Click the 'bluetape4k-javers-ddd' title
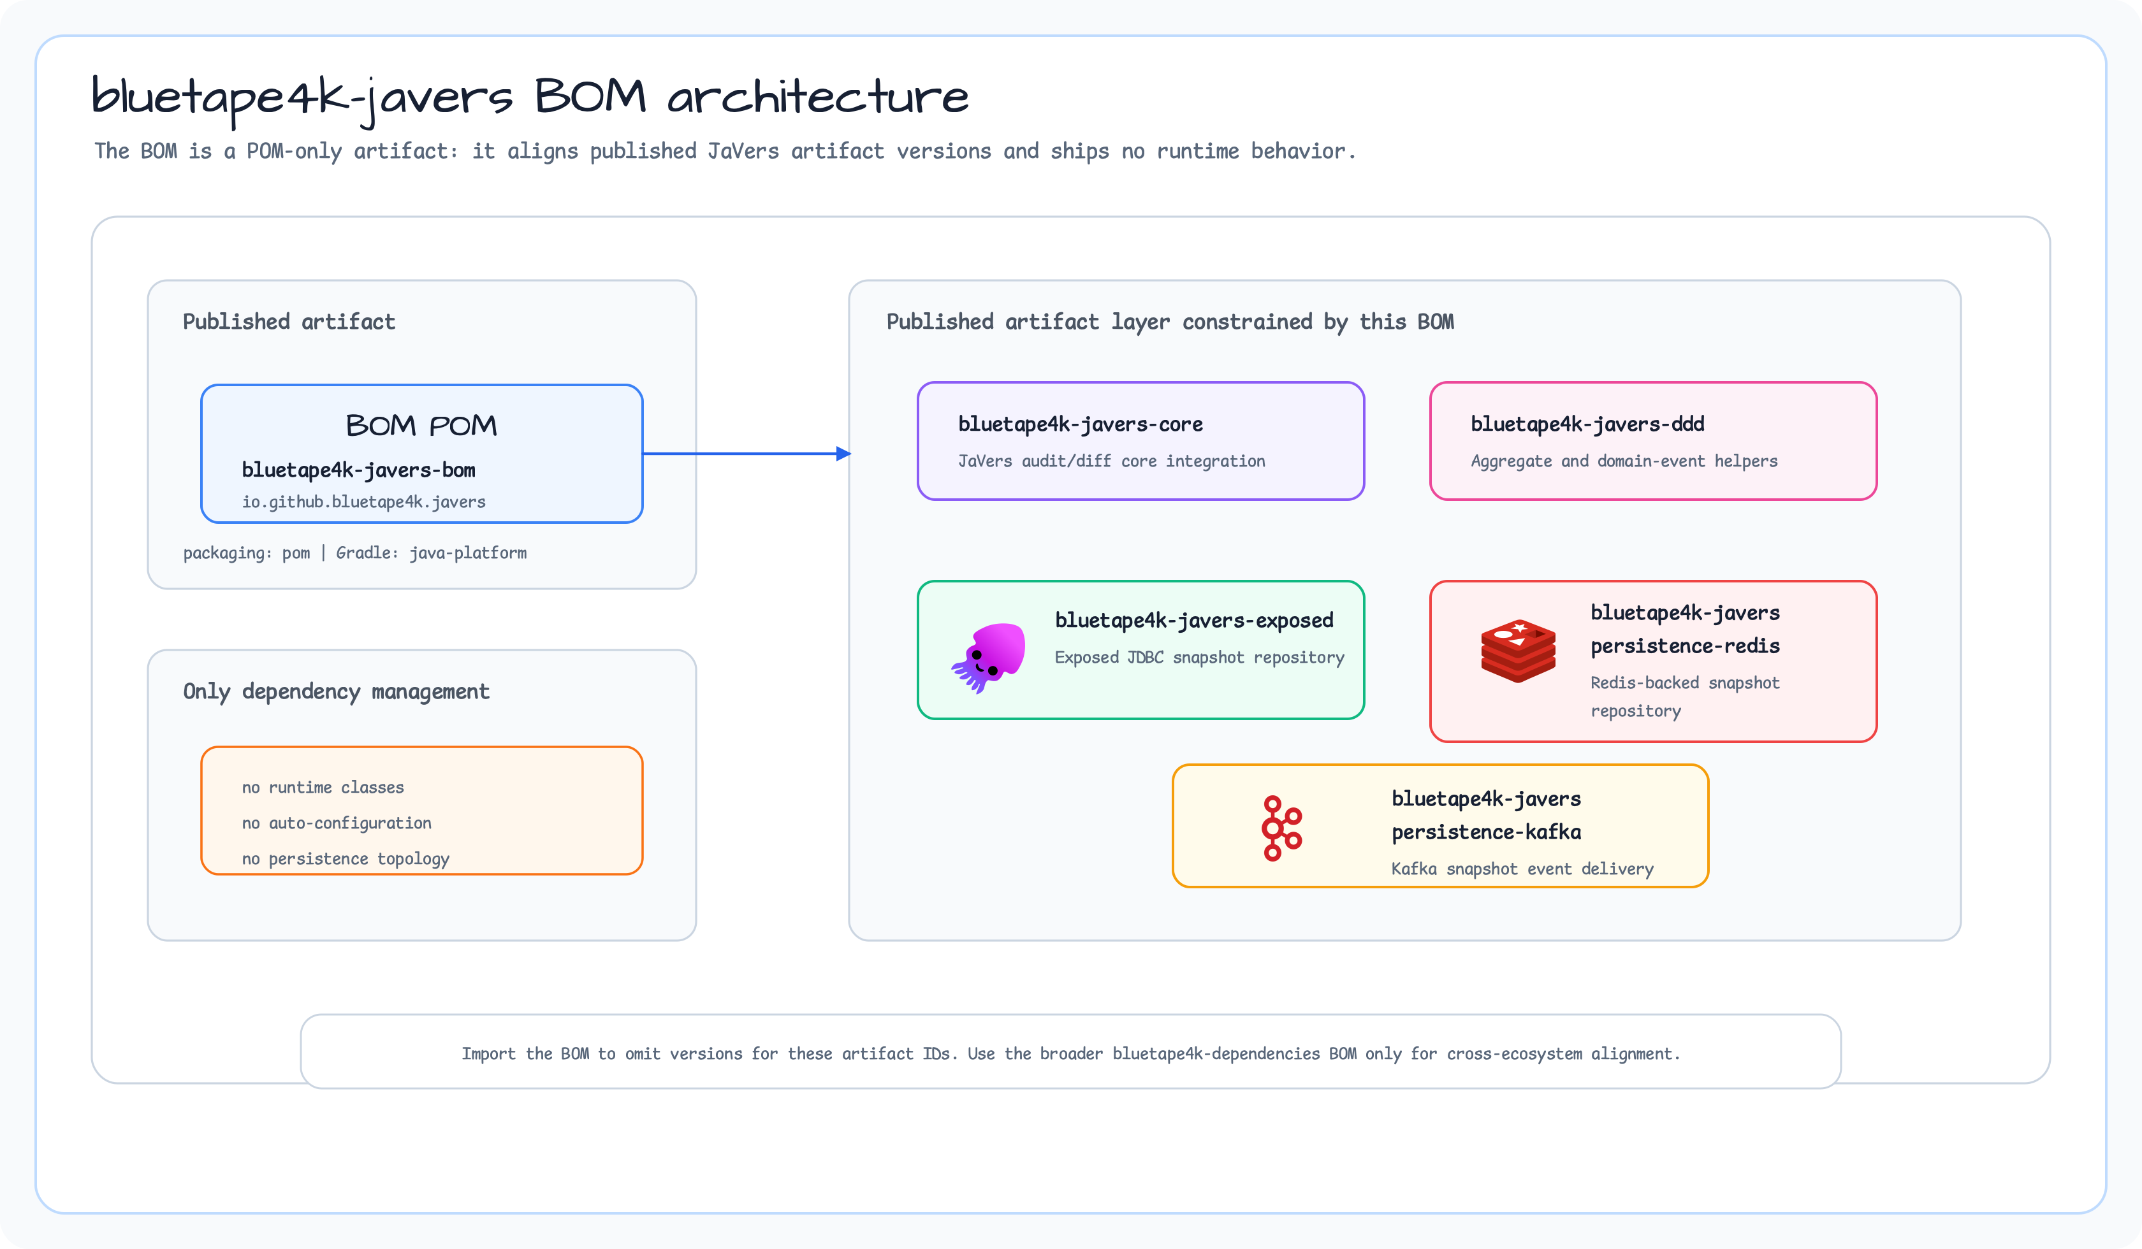The width and height of the screenshot is (2142, 1249). 1588,424
